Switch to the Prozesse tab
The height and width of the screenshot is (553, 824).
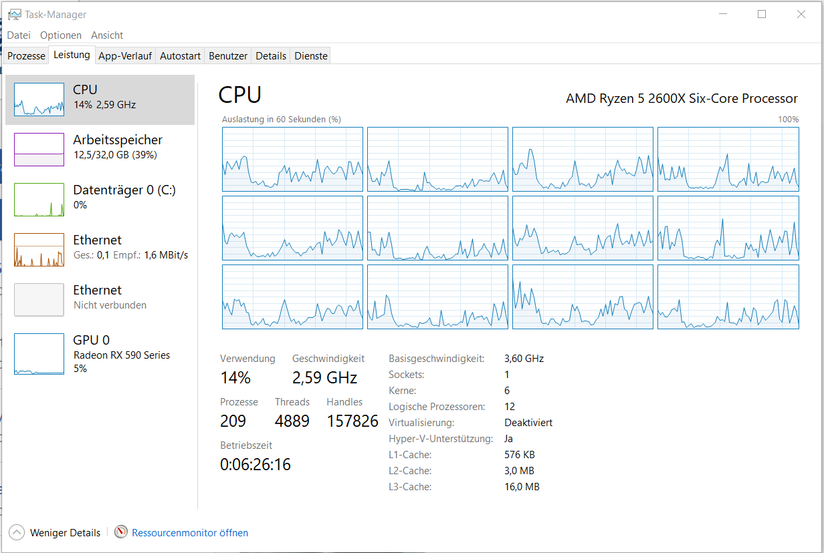[x=27, y=56]
